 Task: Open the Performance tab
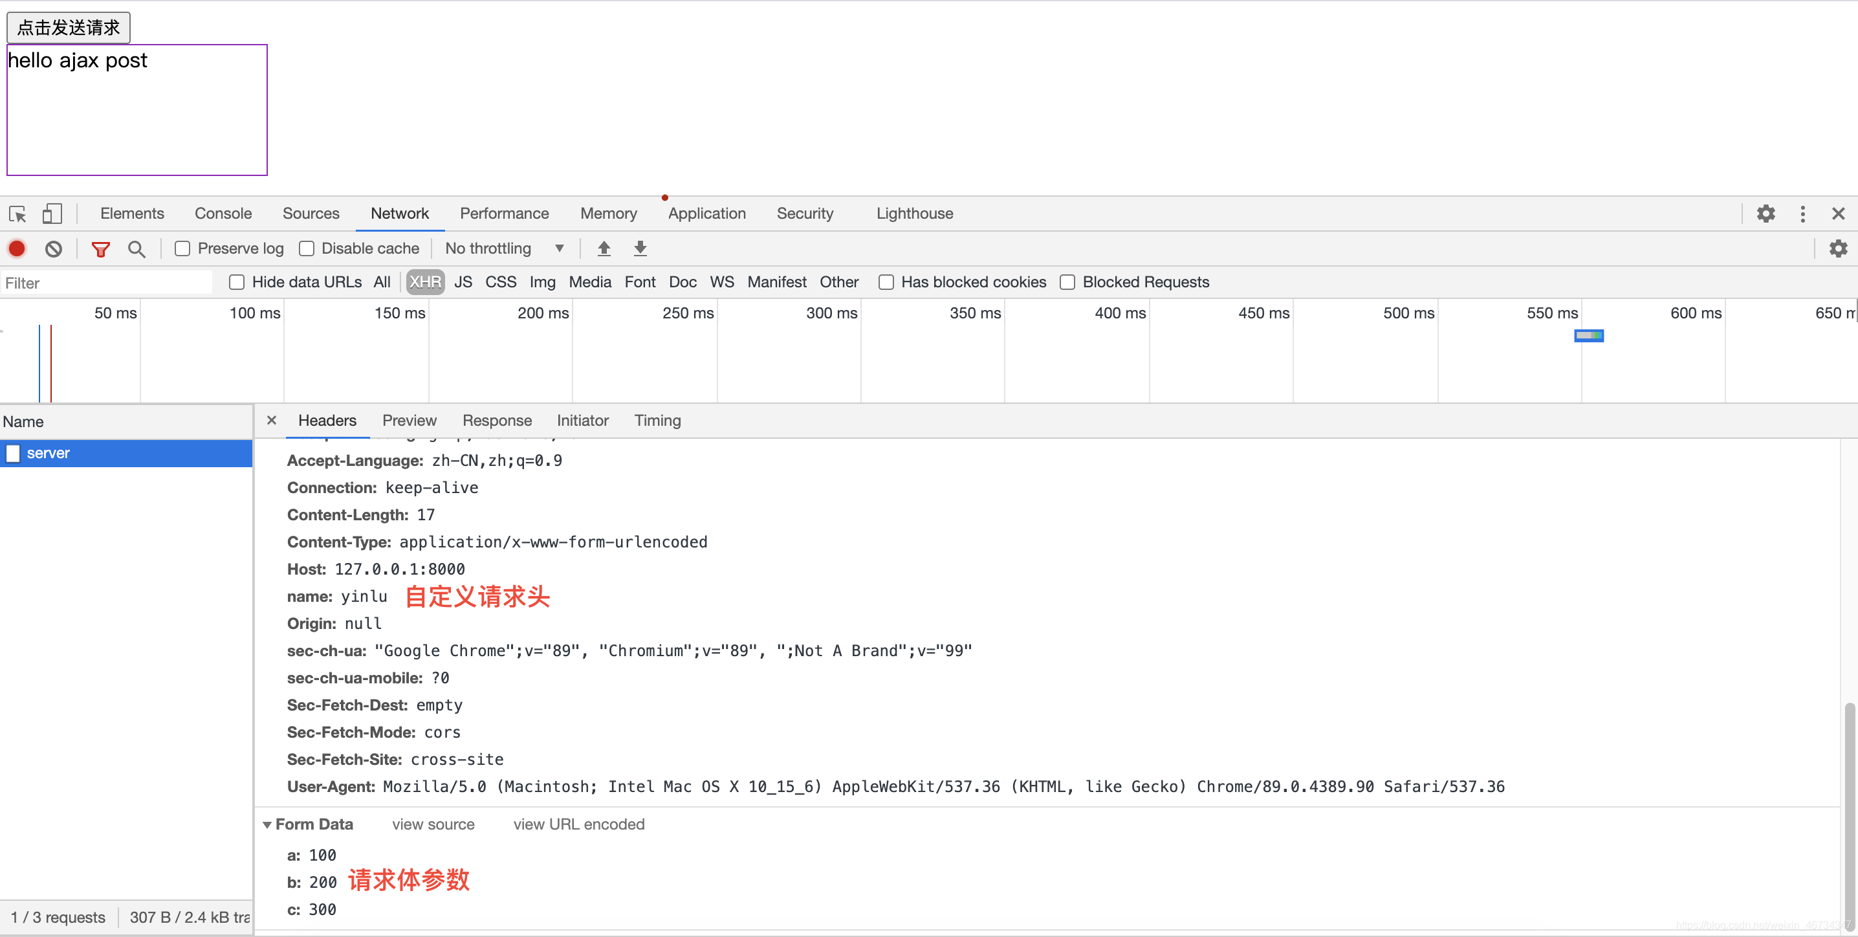pos(504,214)
